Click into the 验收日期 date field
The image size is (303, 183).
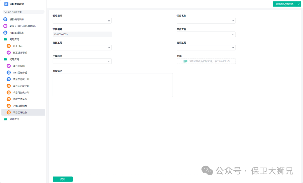[82, 21]
